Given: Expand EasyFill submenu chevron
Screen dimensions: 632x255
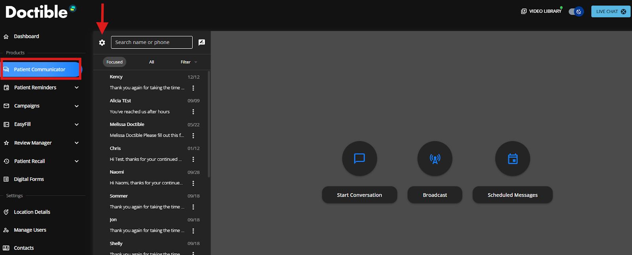Looking at the screenshot, I should pyautogui.click(x=77, y=125).
